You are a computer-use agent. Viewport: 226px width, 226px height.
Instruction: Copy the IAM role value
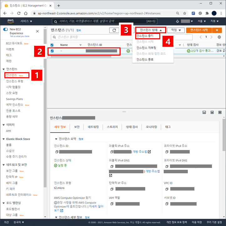pos(112,204)
